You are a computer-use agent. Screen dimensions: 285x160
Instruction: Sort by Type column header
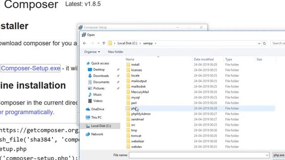(228, 59)
